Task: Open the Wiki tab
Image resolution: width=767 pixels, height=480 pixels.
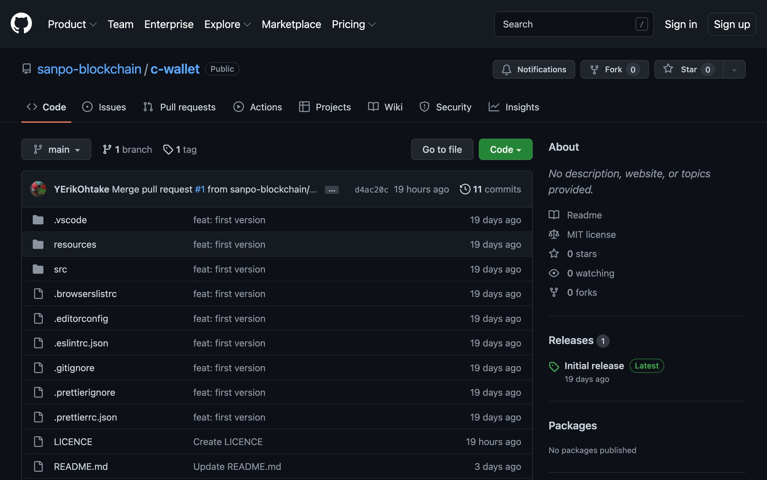Action: (385, 107)
